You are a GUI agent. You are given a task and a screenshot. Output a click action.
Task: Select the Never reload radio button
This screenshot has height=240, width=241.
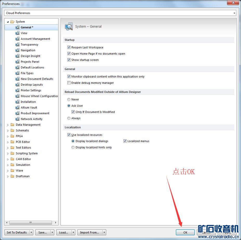[69, 99]
